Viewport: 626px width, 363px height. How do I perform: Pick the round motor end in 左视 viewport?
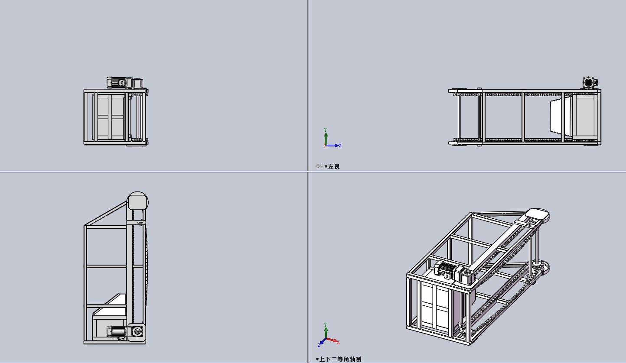click(589, 82)
